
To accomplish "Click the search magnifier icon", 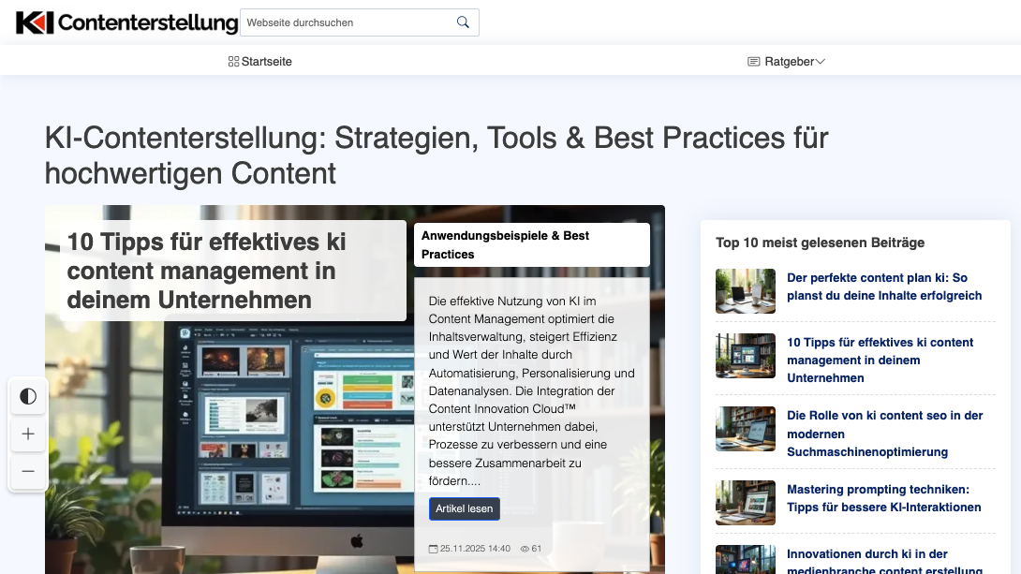I will tap(463, 22).
